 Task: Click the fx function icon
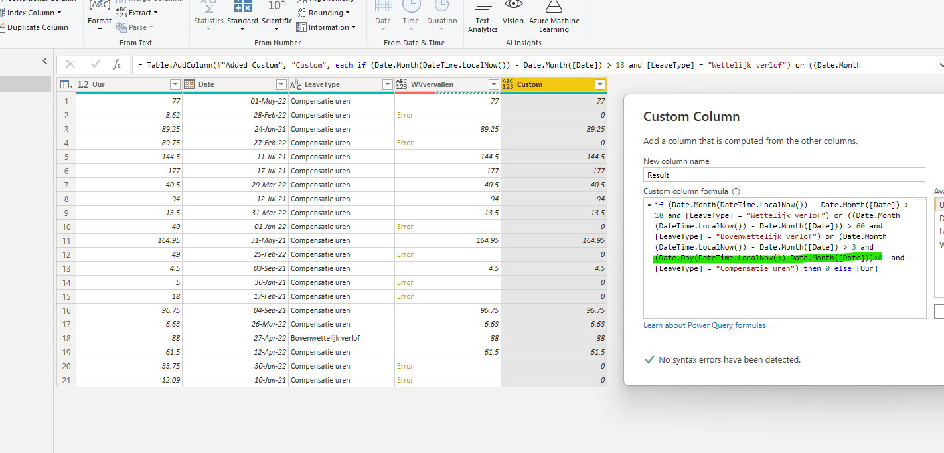[117, 64]
